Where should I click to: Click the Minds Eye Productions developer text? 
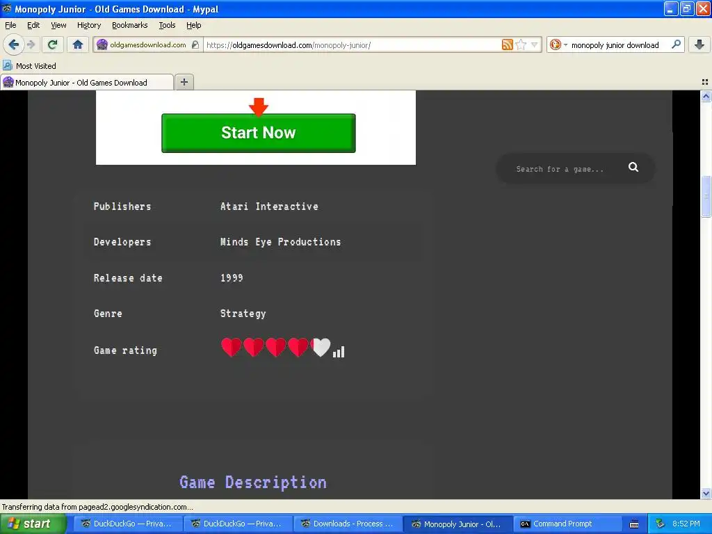coord(280,242)
